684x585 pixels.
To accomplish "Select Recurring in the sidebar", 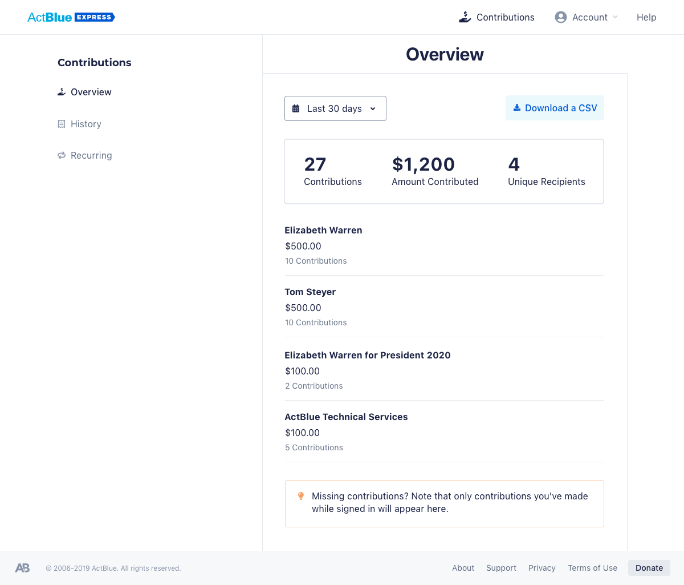I will coord(91,155).
